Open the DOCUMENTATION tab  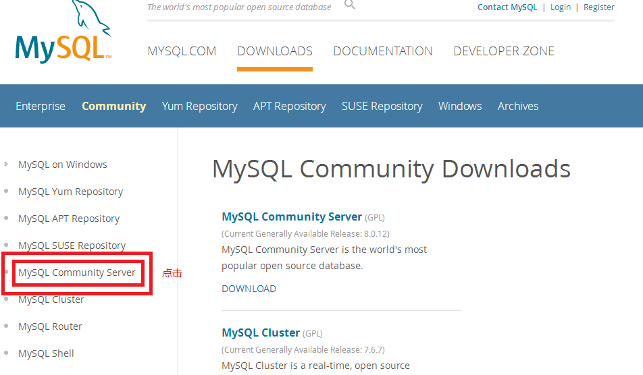point(382,51)
